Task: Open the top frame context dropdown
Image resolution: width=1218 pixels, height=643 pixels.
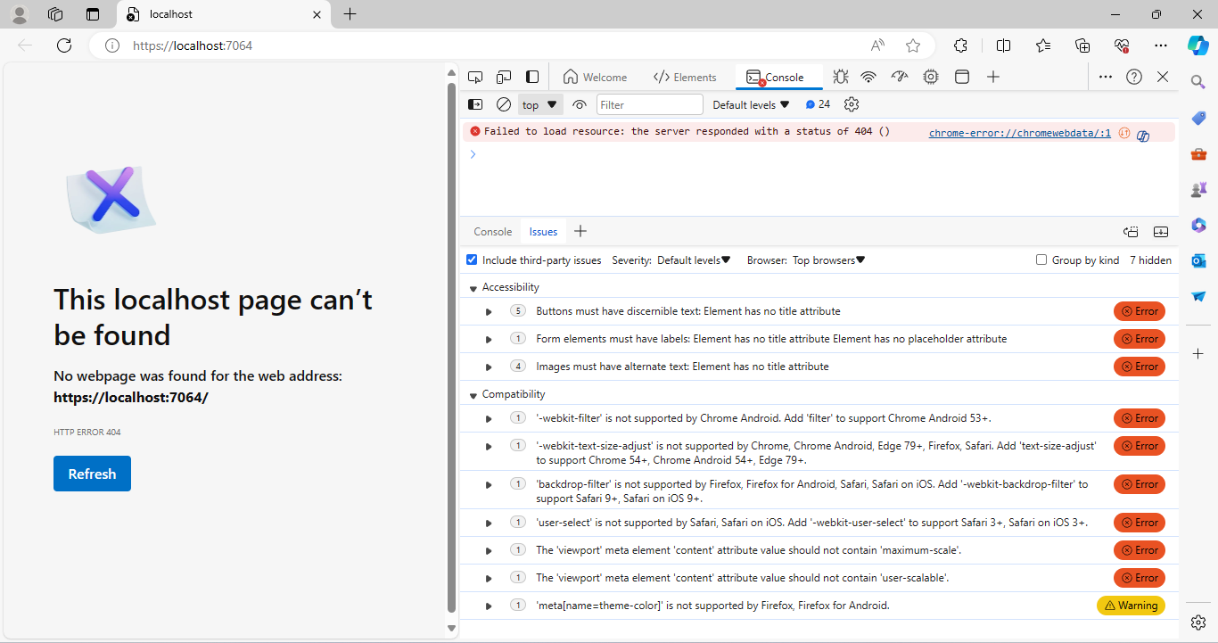Action: point(539,104)
